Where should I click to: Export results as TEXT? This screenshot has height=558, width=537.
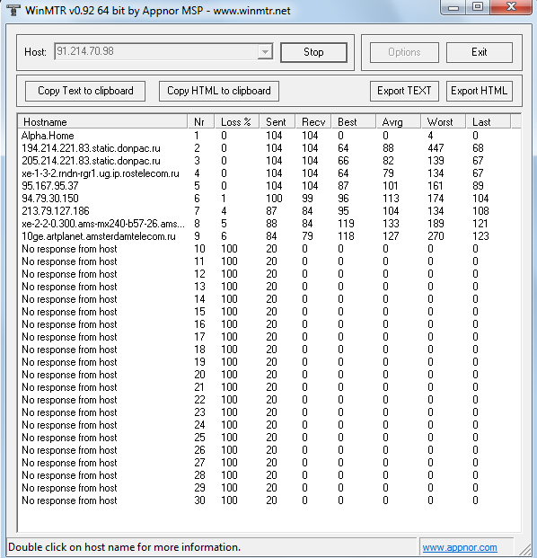coord(404,91)
